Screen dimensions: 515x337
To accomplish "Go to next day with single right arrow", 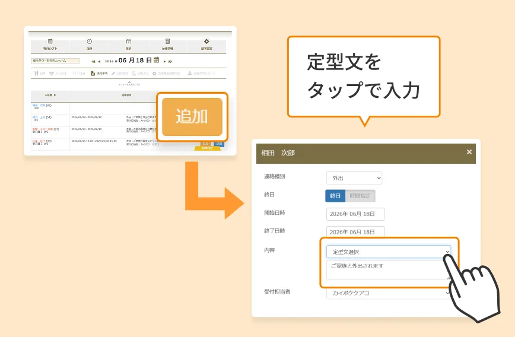I will 164,62.
